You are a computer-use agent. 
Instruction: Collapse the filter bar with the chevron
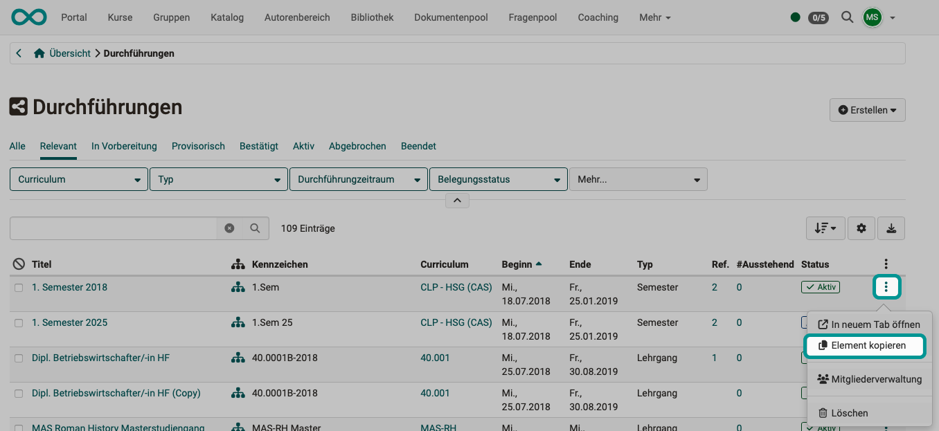coord(457,200)
